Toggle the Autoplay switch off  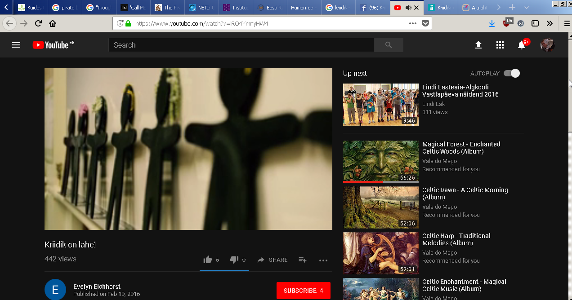tap(512, 73)
